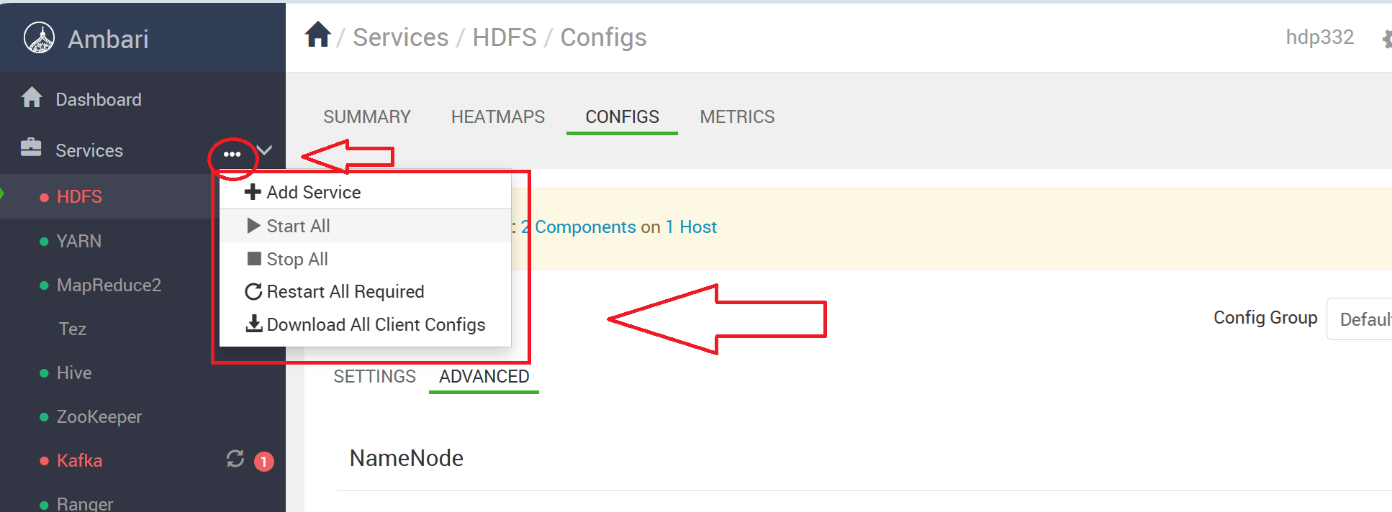
Task: Select YARN service in the sidebar
Action: [79, 241]
